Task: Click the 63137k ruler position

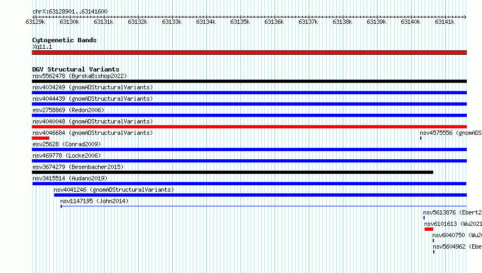Action: coord(308,22)
